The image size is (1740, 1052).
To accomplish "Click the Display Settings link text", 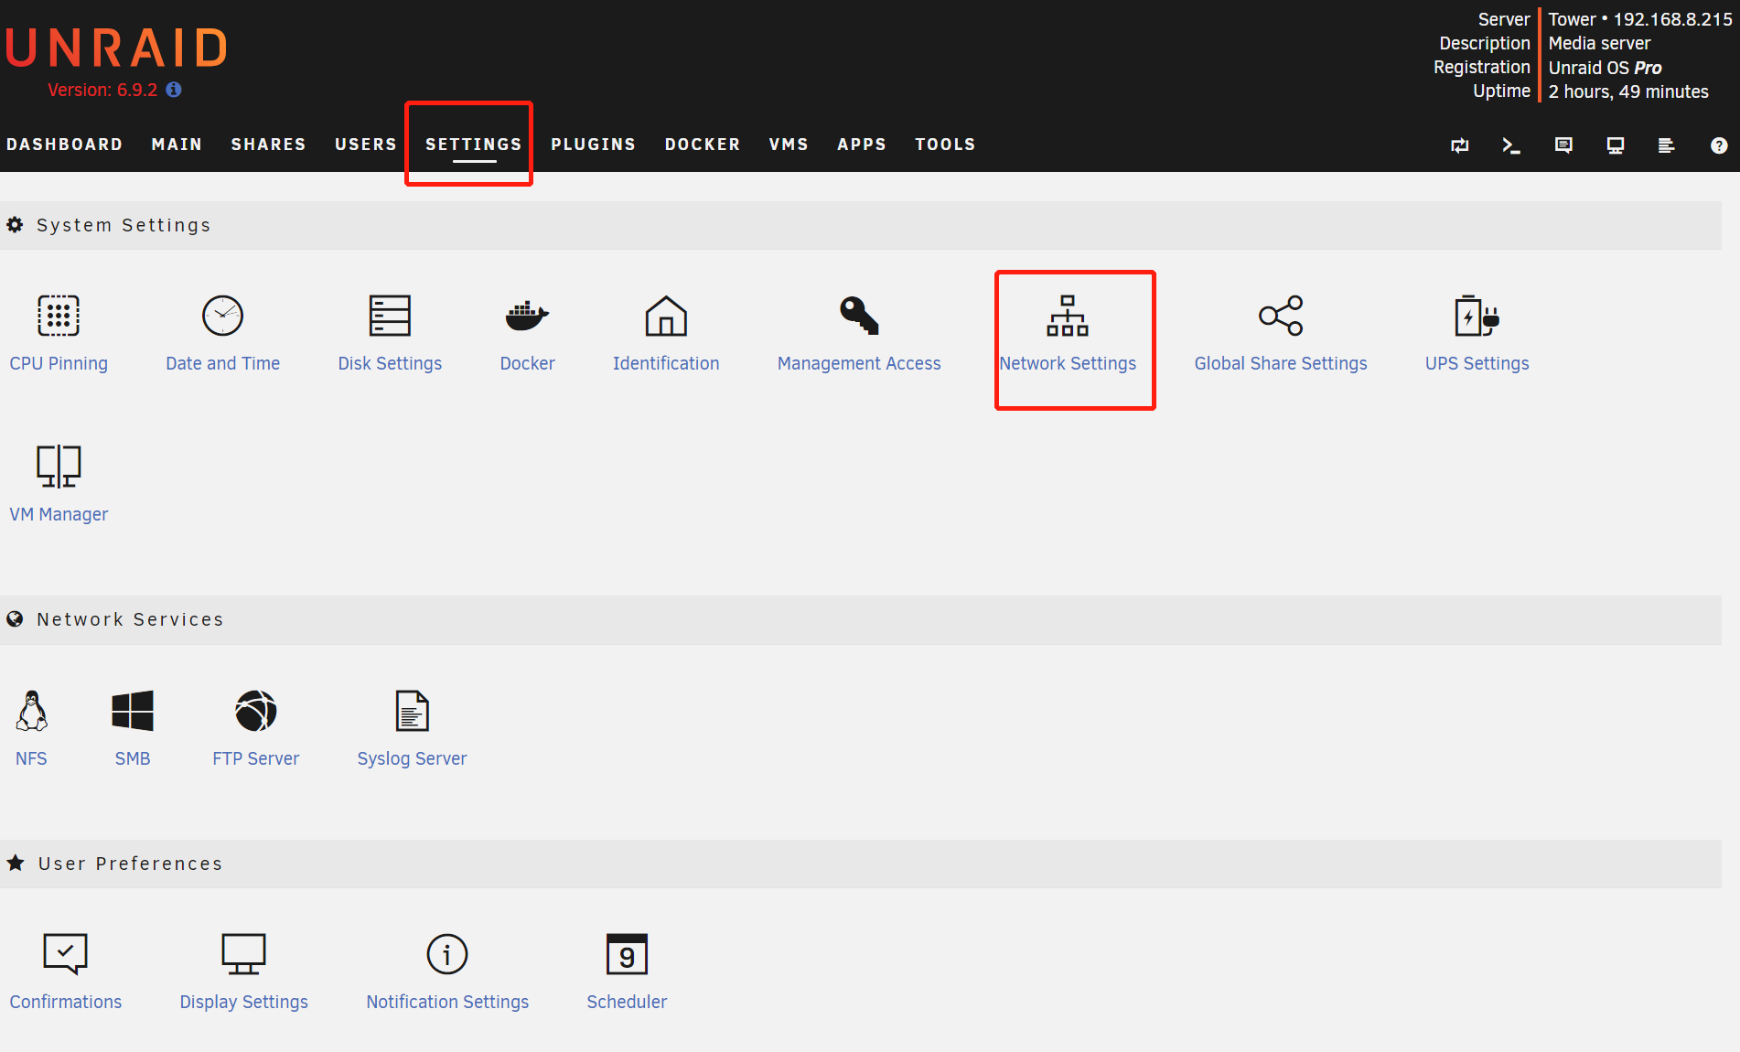I will [x=243, y=1002].
